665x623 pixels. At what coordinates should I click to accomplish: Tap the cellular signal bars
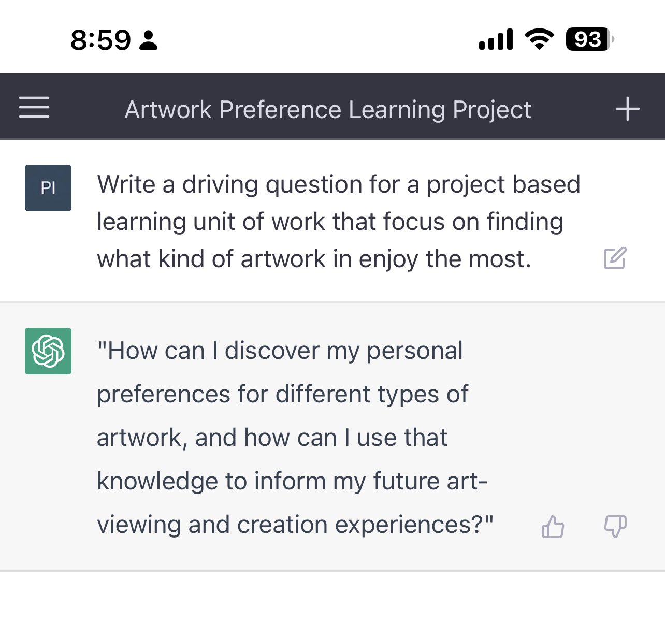[496, 39]
